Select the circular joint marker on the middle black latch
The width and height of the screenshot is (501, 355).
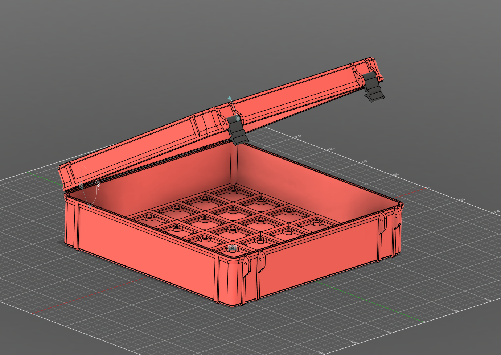(x=238, y=118)
